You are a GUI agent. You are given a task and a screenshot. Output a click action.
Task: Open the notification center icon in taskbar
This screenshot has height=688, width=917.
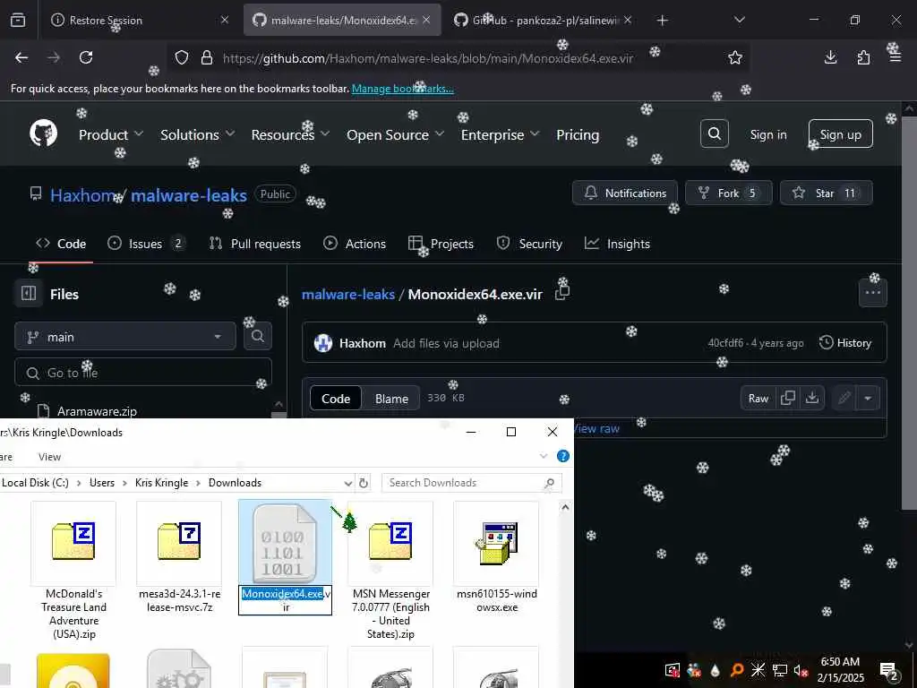[889, 670]
